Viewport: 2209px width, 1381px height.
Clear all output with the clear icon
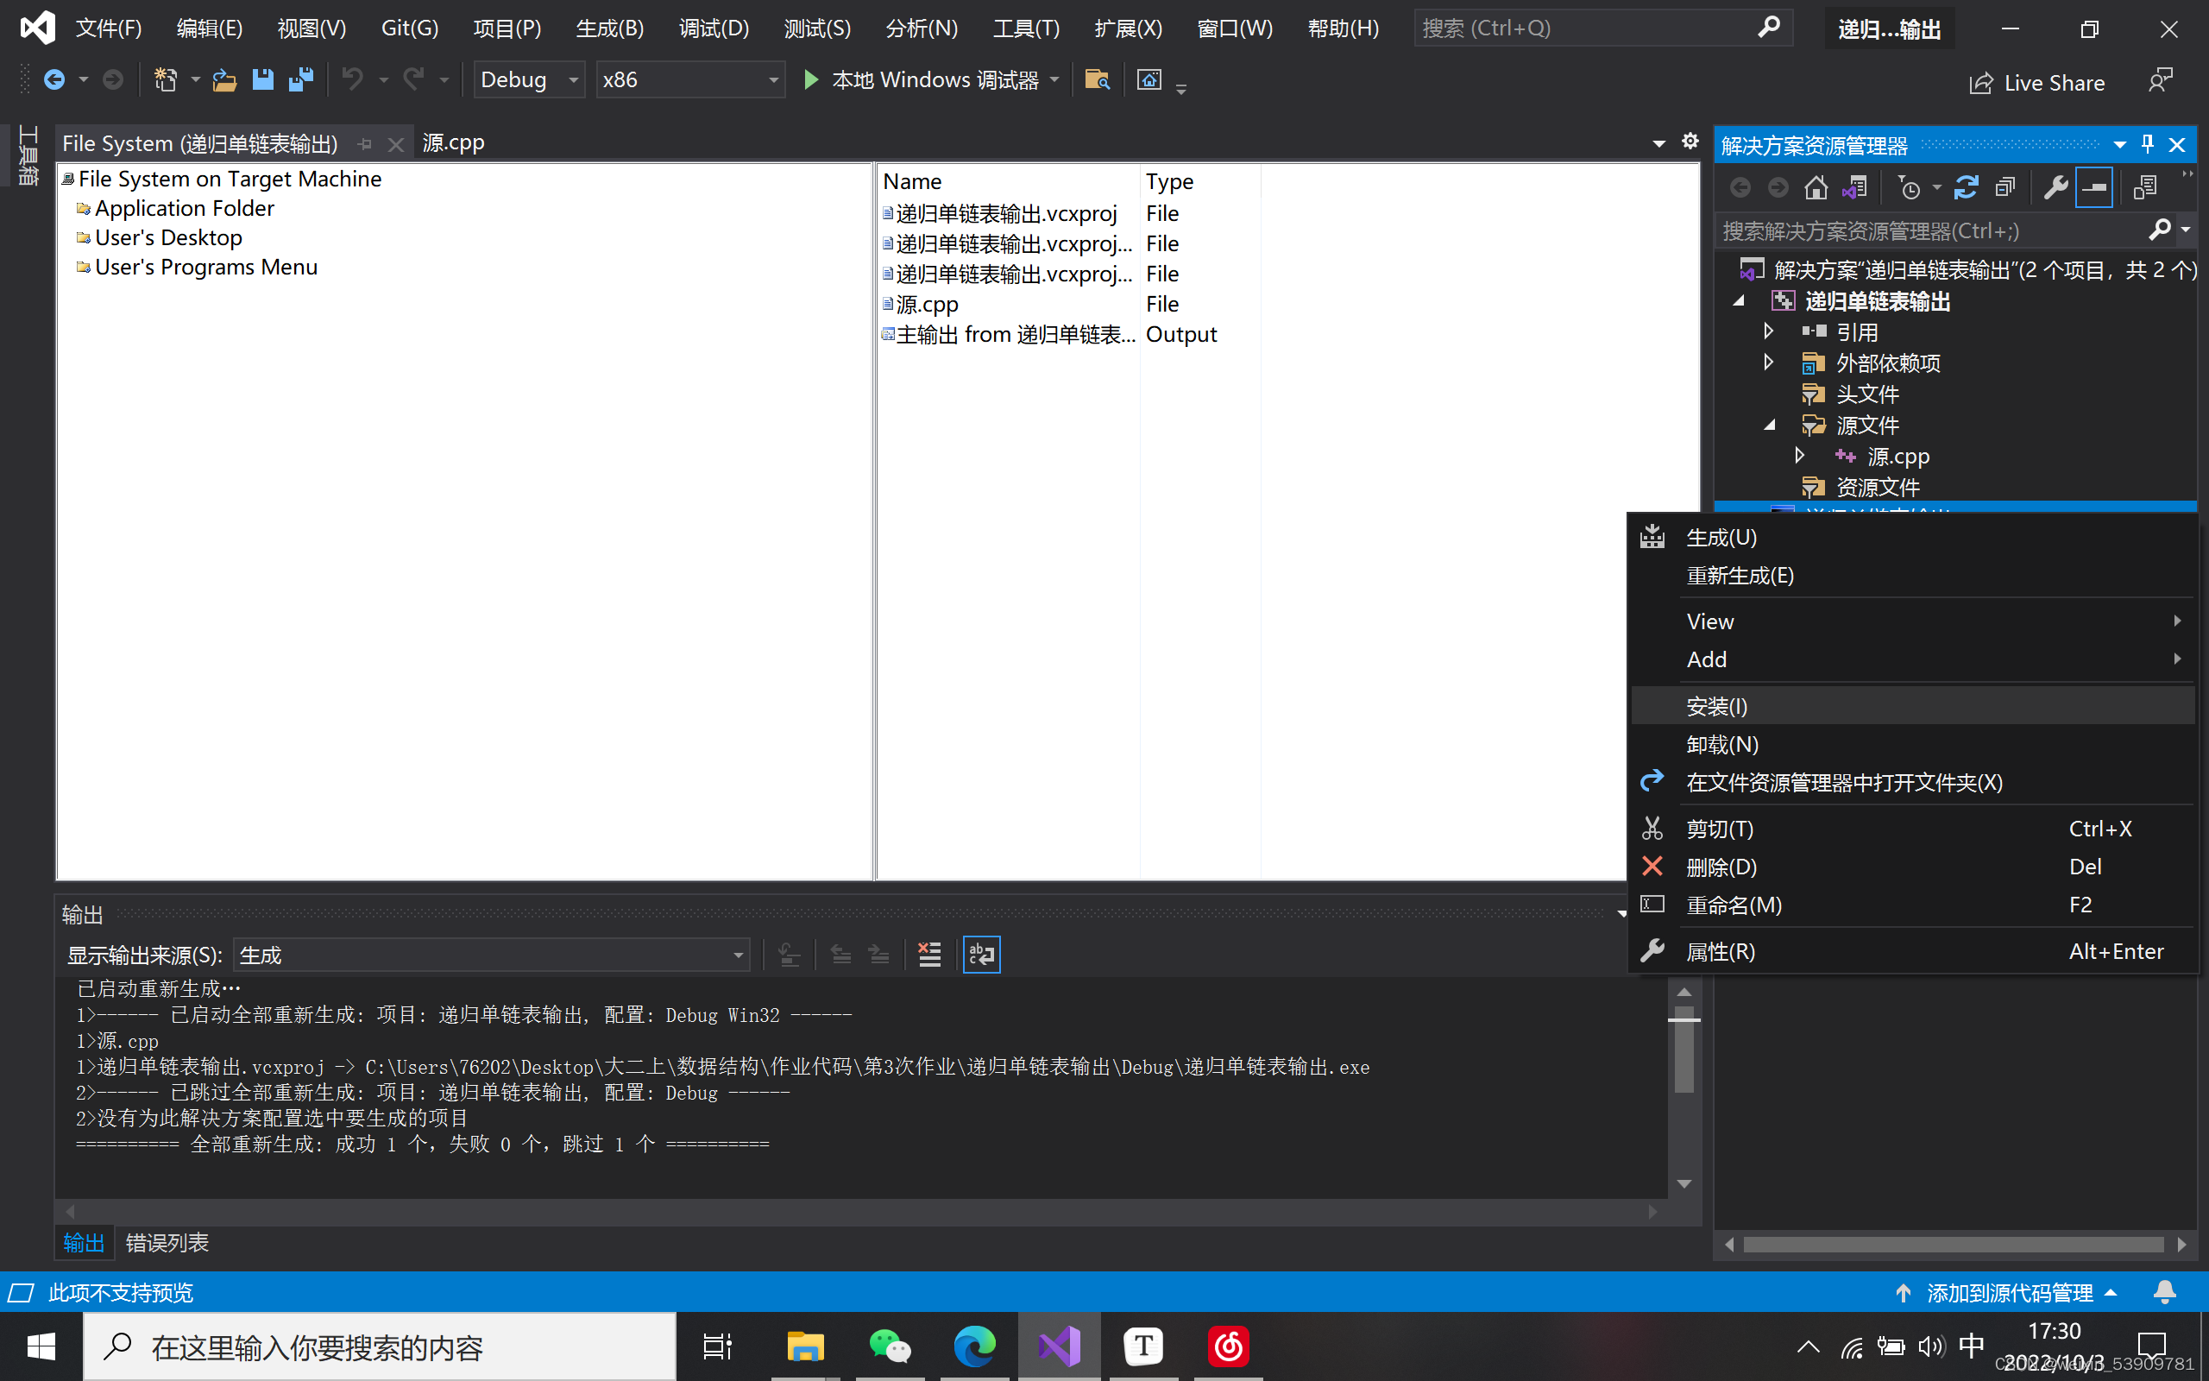coord(929,955)
